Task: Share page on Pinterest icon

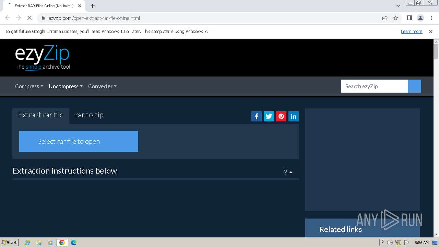Action: click(x=281, y=116)
